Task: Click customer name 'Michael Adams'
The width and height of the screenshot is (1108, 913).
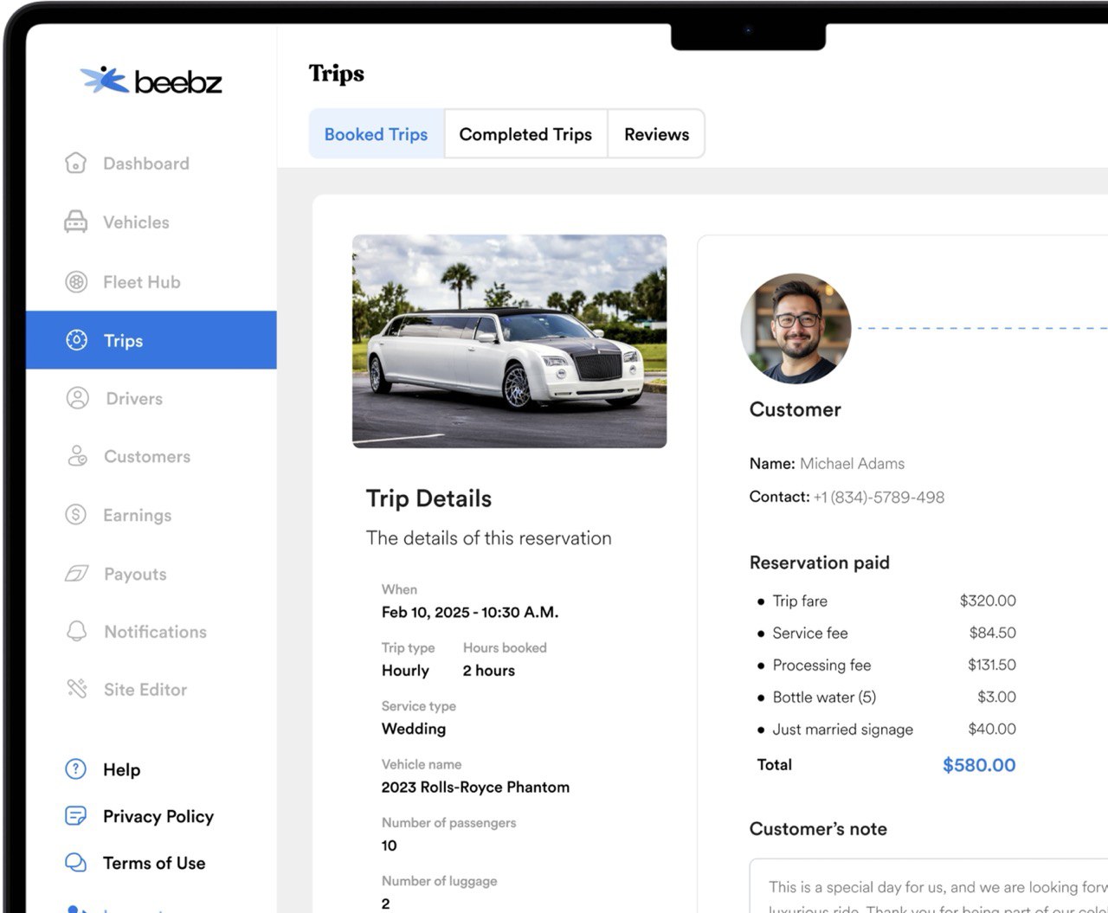Action: click(x=852, y=463)
